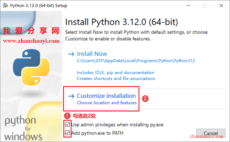Screen dimensions: 230x142
Task: Click the arrow icon beside Install Now
Action: tap(71, 54)
